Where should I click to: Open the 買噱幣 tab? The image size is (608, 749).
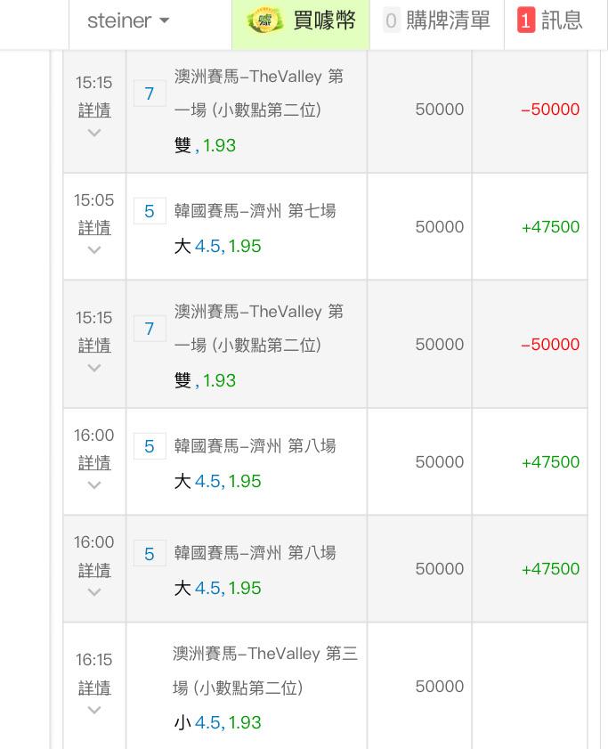[x=301, y=23]
